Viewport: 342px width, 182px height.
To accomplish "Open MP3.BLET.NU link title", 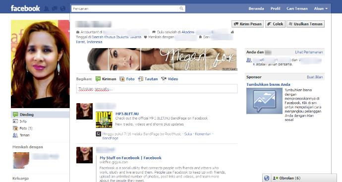I will tap(127, 114).
